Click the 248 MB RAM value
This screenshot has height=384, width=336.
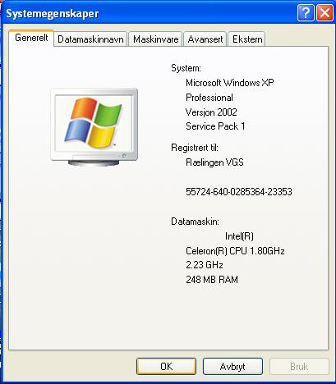[x=212, y=280]
